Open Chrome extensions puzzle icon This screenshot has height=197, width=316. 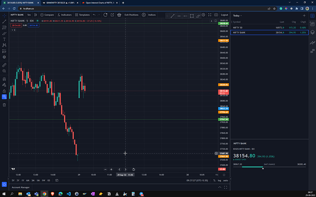pyautogui.click(x=297, y=9)
